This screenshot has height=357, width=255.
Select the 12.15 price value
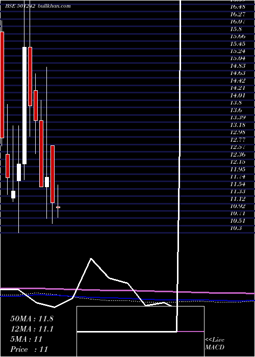point(238,162)
